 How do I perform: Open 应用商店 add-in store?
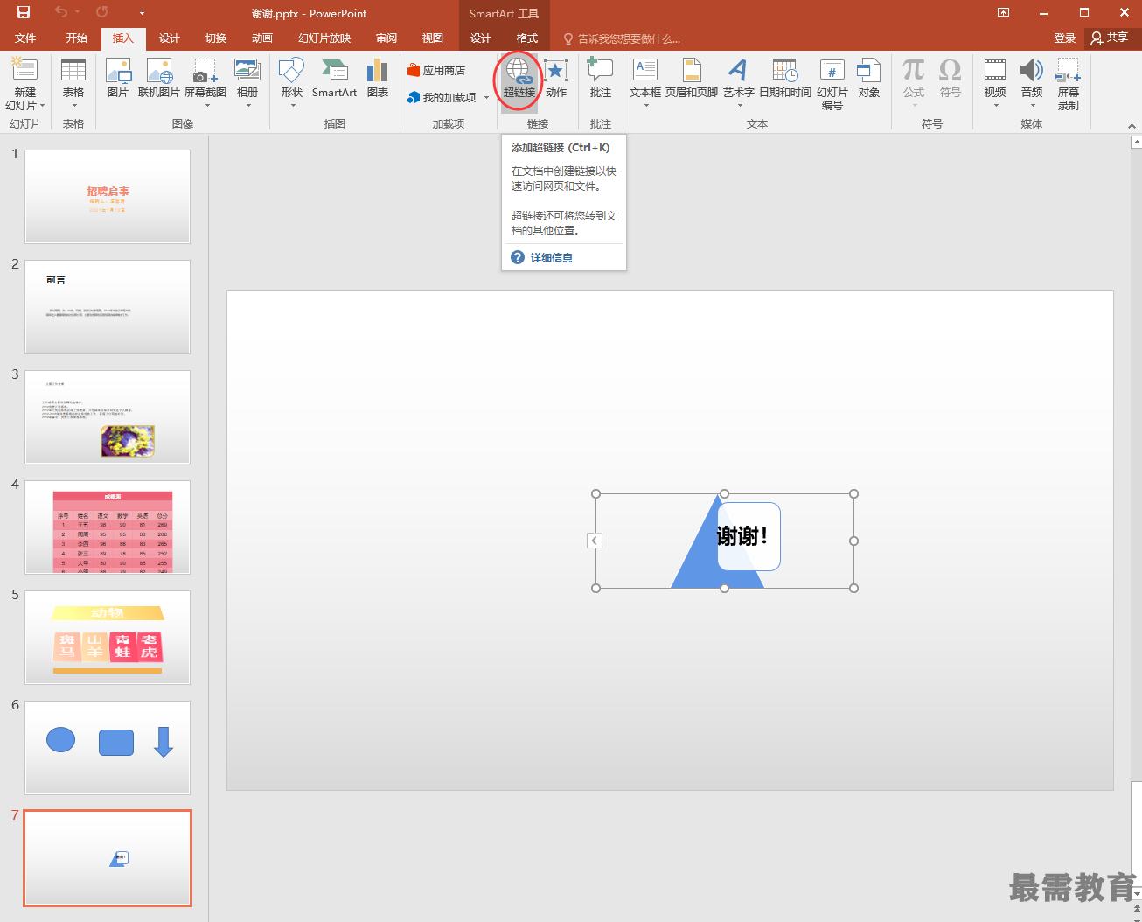[x=436, y=70]
